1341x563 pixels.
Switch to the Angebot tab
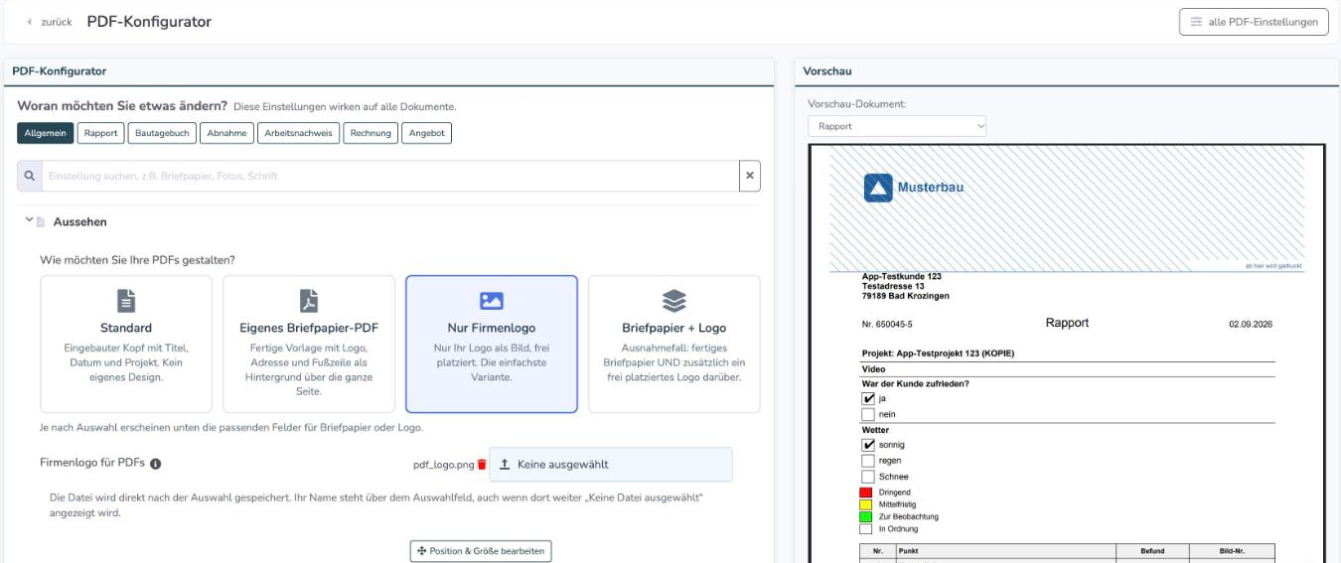[426, 133]
